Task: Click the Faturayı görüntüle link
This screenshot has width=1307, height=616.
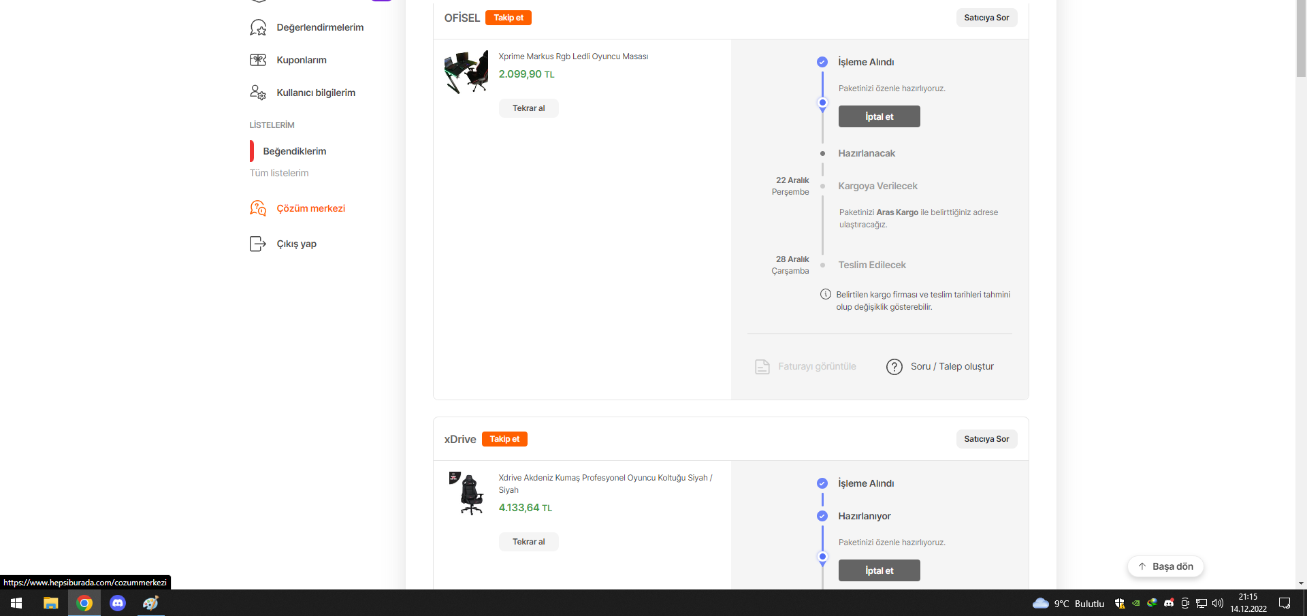Action: (817, 366)
